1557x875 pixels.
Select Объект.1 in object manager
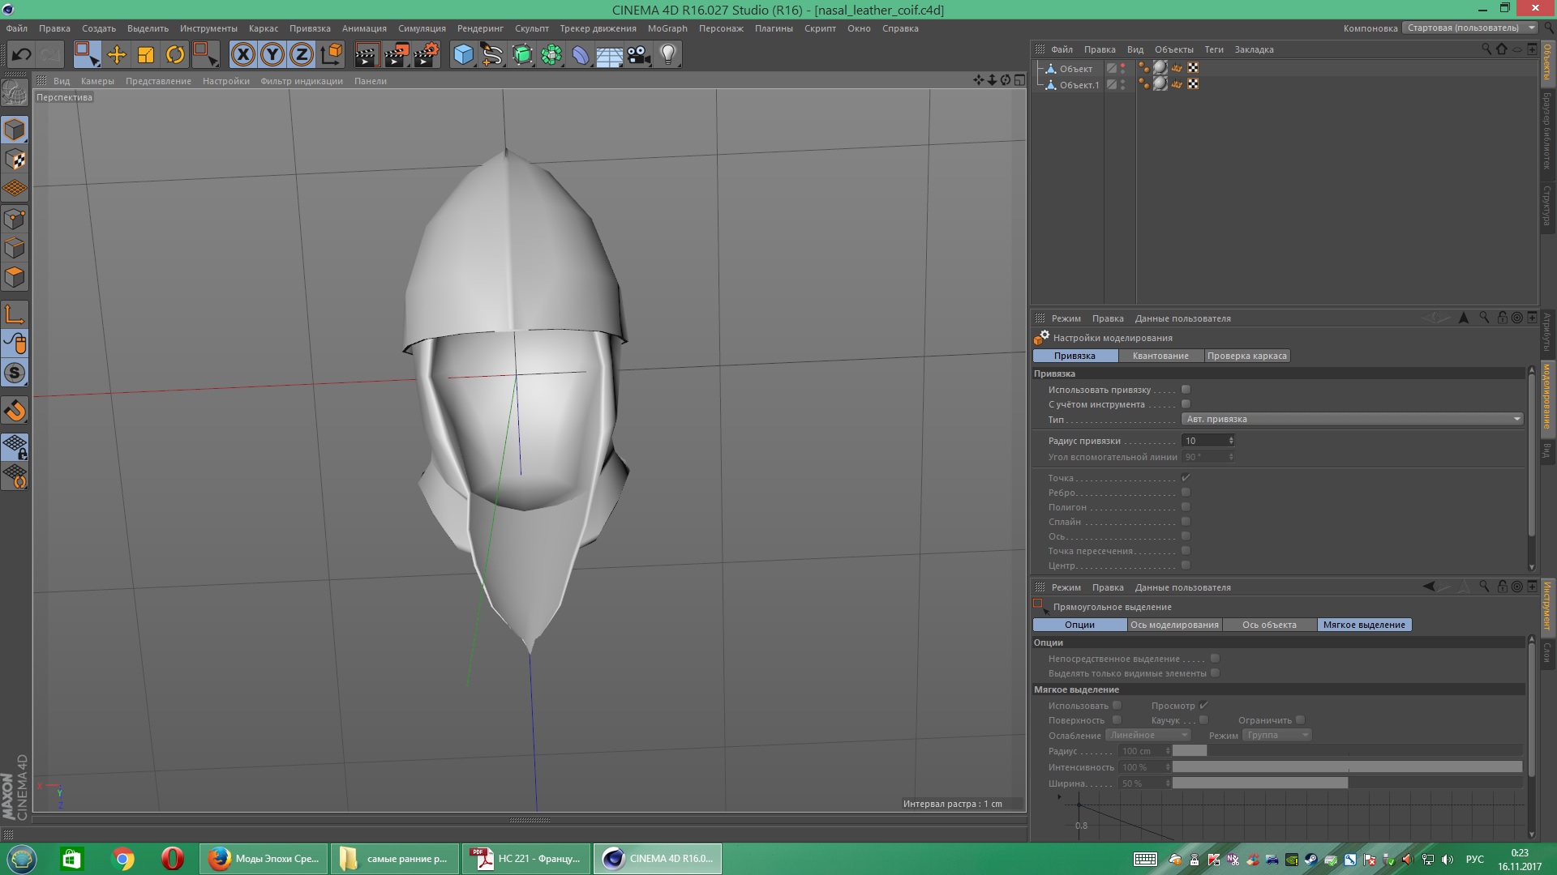coord(1079,85)
